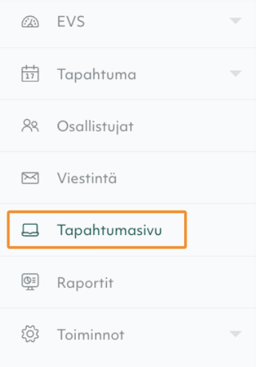Screen dimensions: 256x367
Task: Click the Tapahtuma calendar icon
Action: [30, 74]
